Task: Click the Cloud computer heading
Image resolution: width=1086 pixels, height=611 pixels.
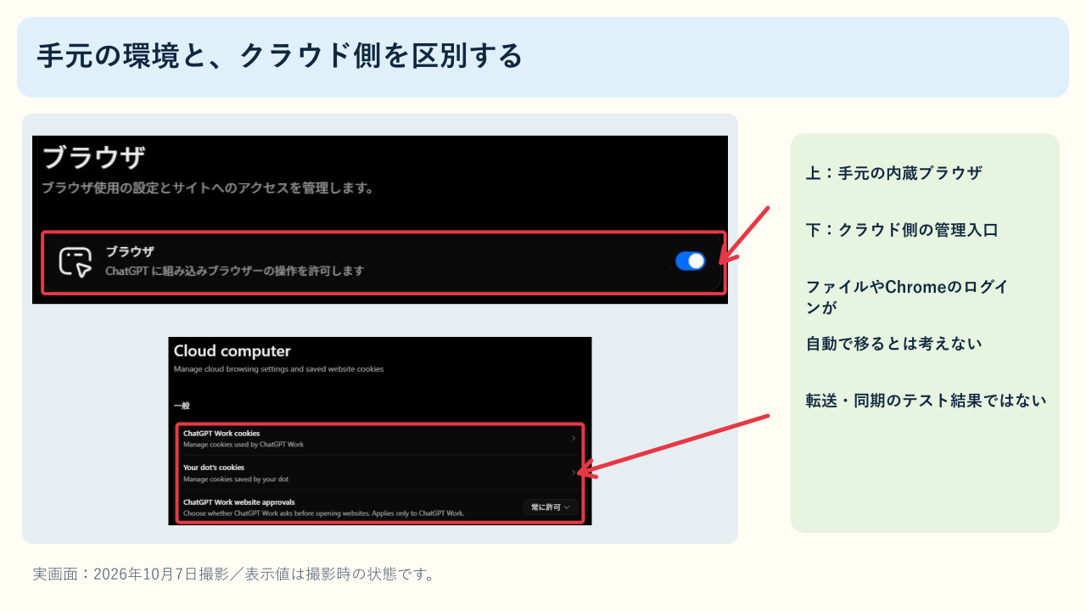Action: [x=232, y=350]
